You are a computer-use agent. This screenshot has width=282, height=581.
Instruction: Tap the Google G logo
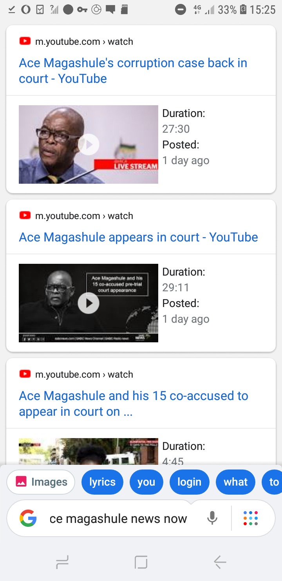point(28,518)
